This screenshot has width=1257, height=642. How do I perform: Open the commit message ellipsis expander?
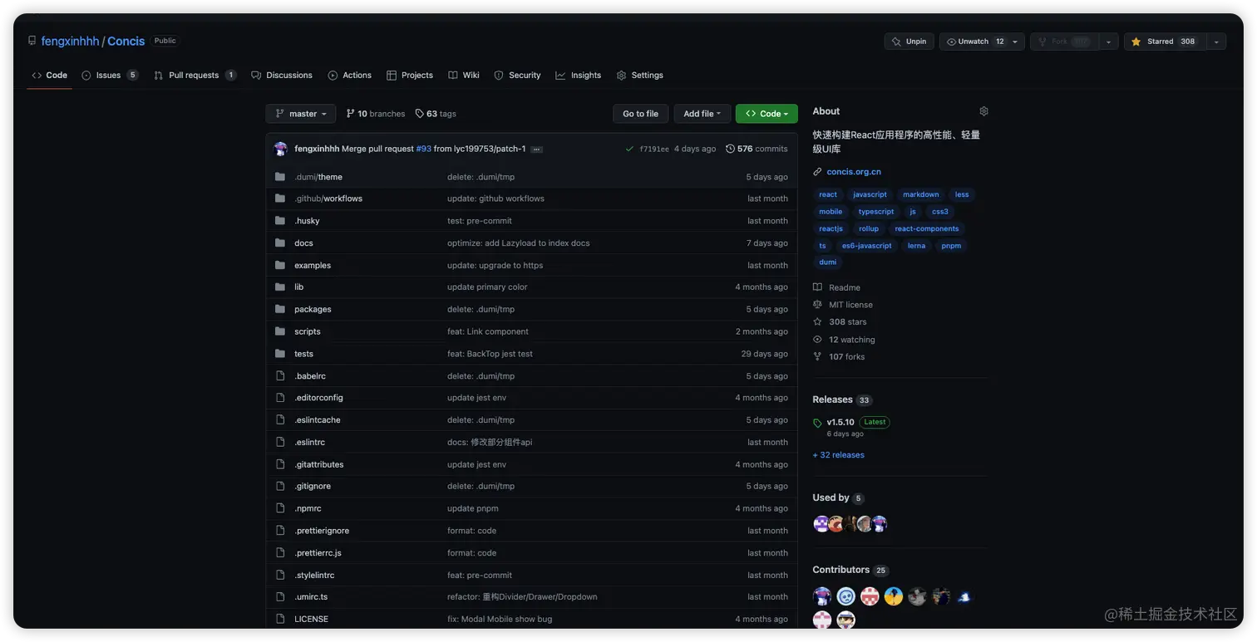coord(537,149)
